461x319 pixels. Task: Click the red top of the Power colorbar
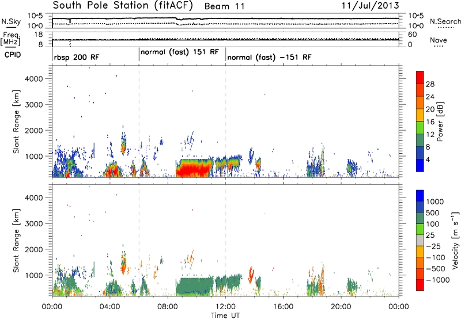pos(420,78)
